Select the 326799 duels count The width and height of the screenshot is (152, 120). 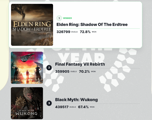tap(63, 32)
